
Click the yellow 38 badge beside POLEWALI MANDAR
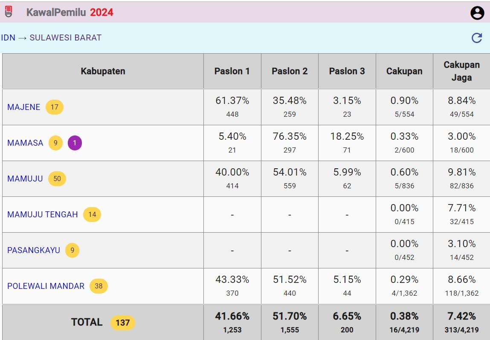[x=99, y=286]
